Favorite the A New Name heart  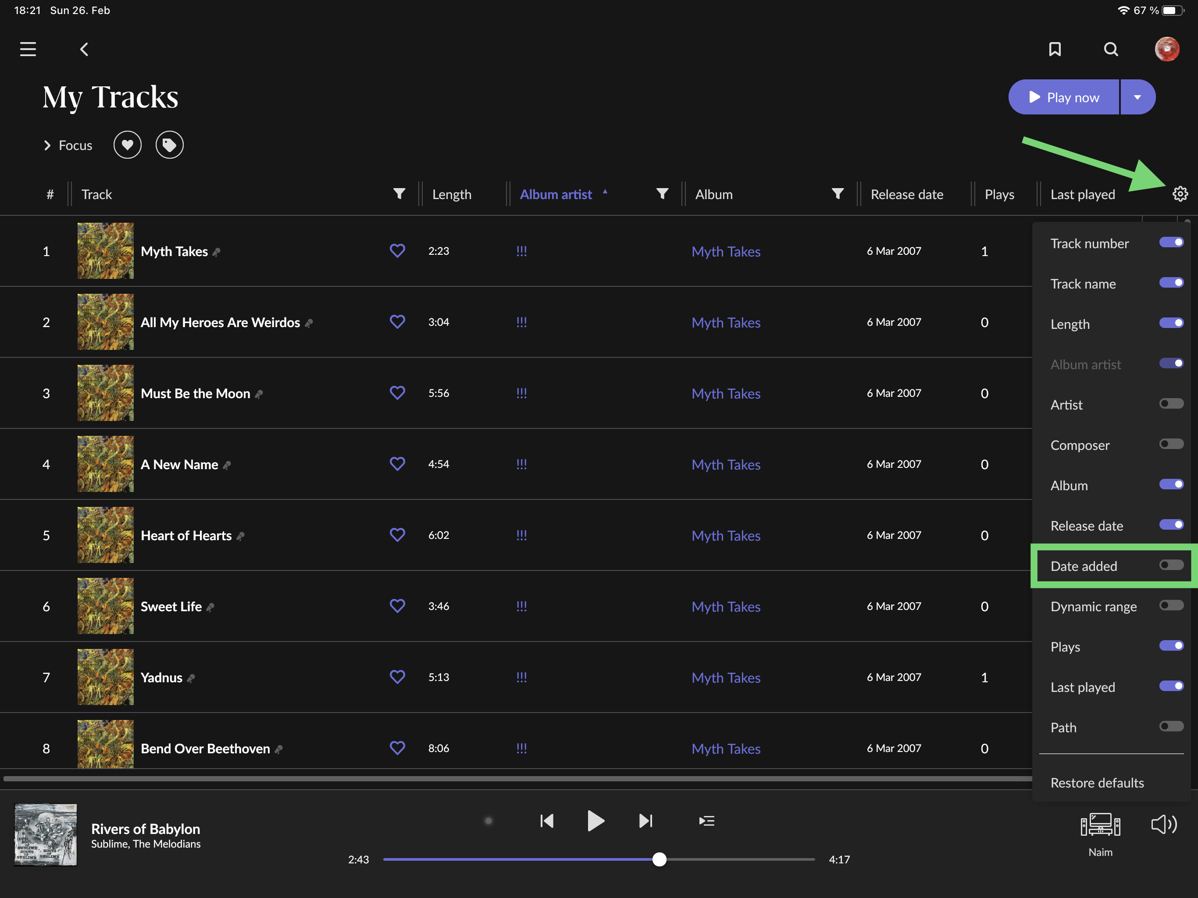(398, 463)
